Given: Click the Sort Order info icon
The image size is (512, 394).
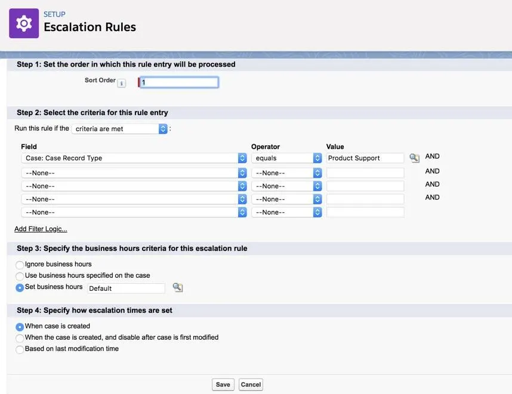Looking at the screenshot, I should [x=122, y=83].
